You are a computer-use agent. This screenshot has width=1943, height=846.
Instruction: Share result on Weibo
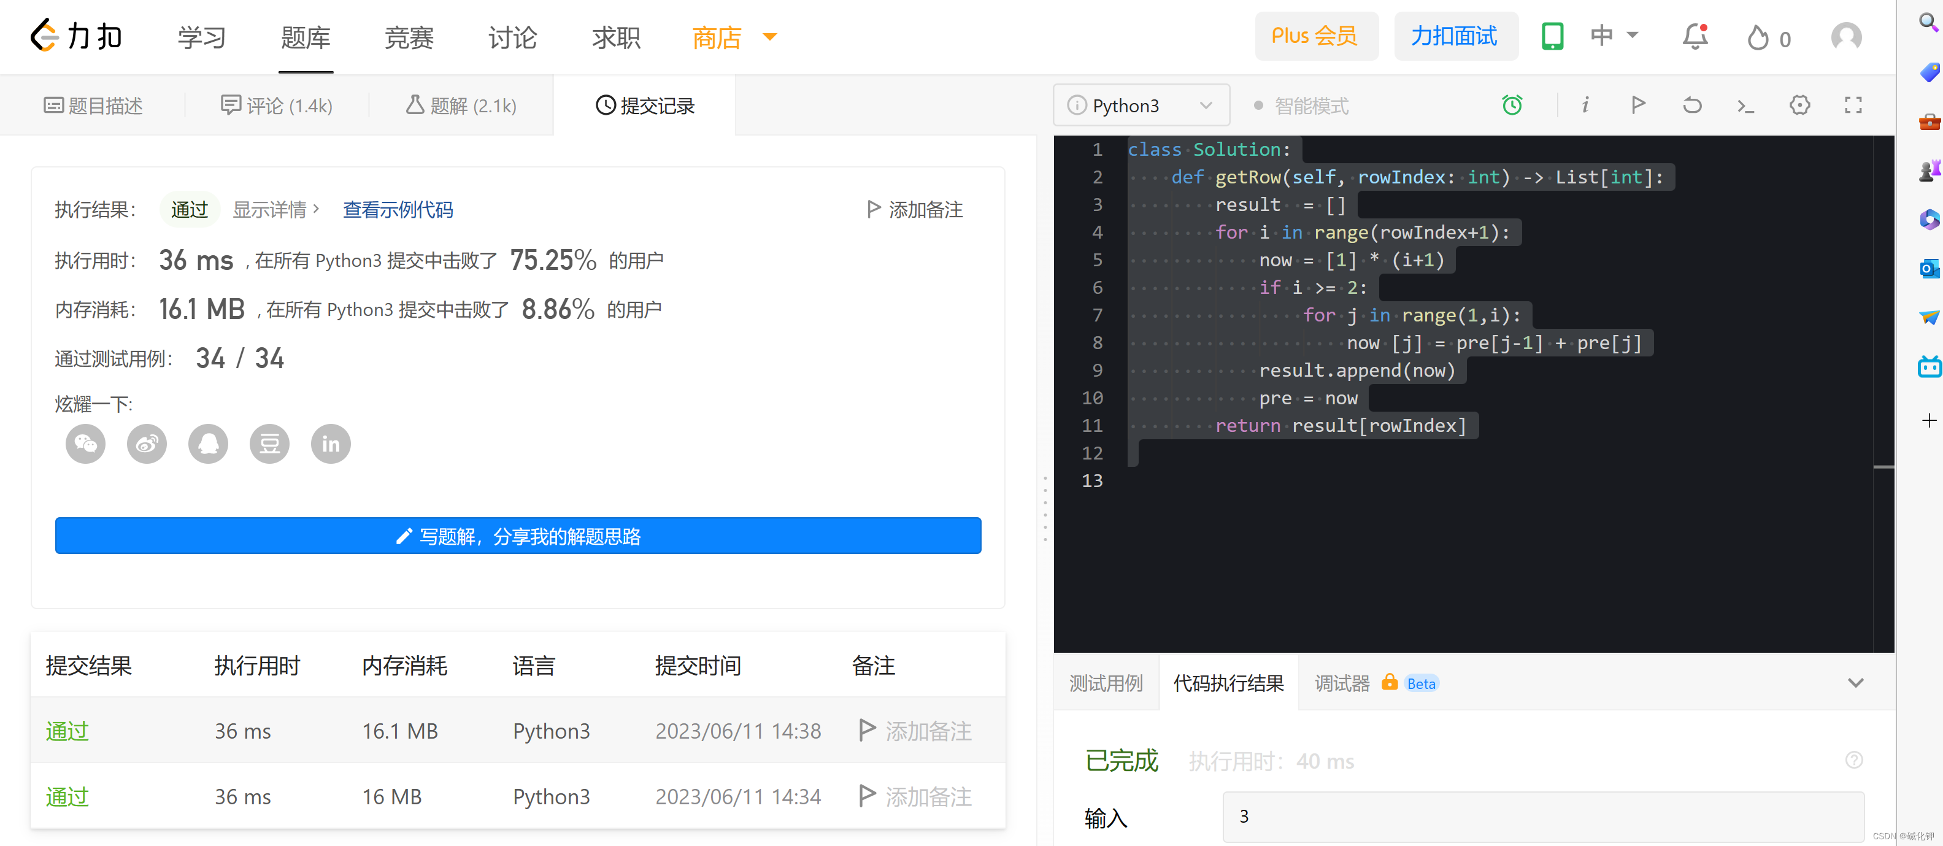click(147, 444)
